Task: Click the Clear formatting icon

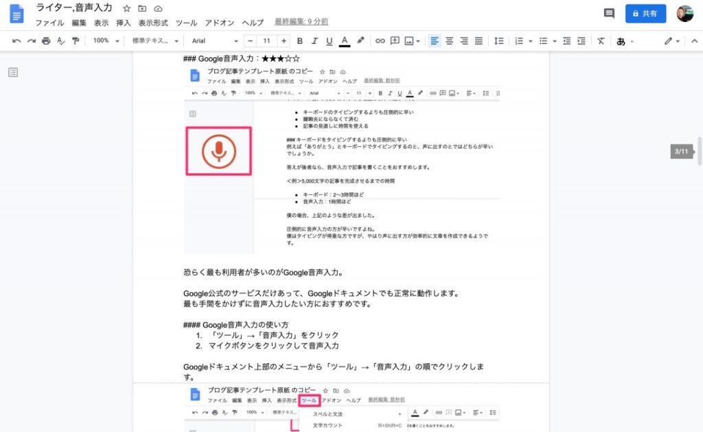Action: (601, 41)
